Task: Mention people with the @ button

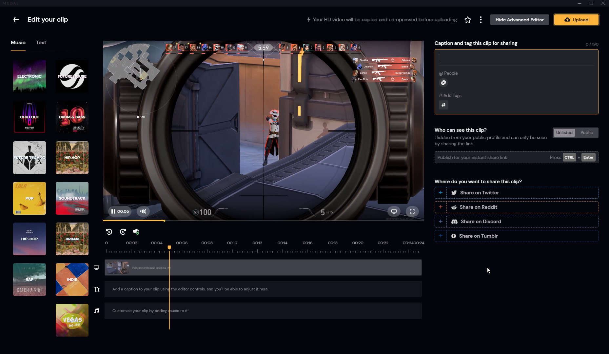Action: [443, 83]
